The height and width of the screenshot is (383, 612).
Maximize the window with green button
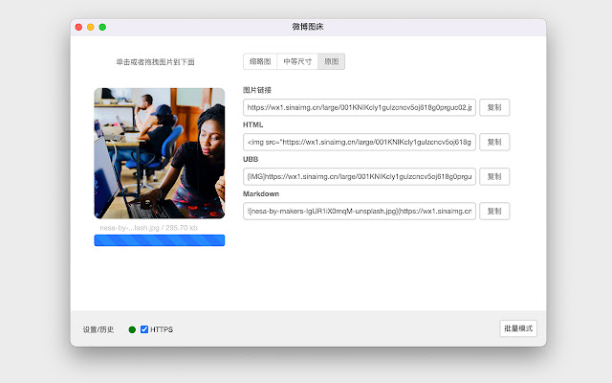(102, 27)
